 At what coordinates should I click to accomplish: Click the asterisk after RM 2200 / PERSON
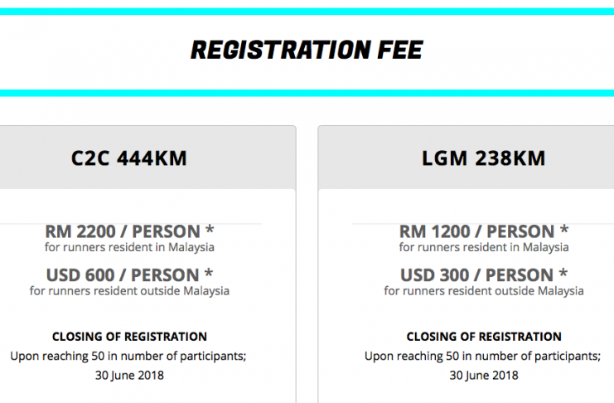[210, 229]
